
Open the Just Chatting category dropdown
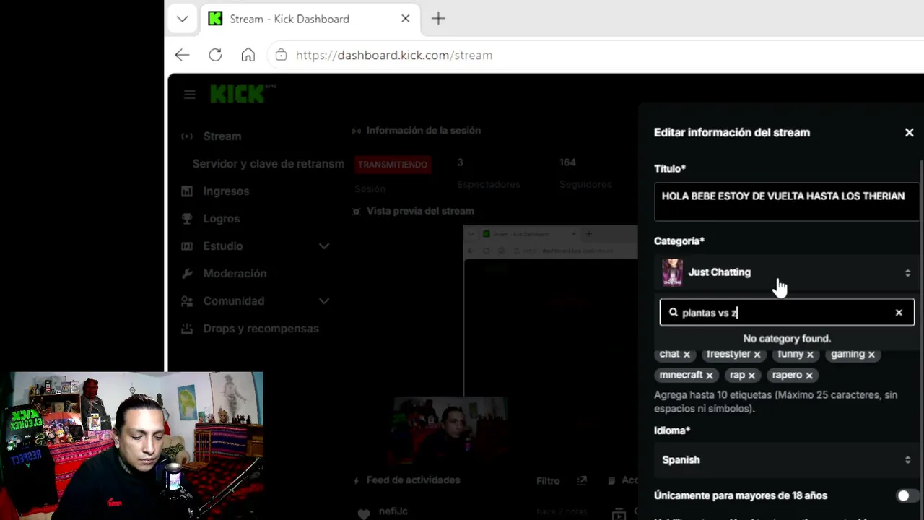tap(787, 272)
